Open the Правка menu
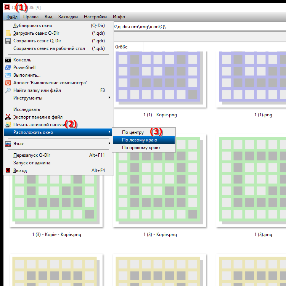Viewport: 286px width, 286px height. (x=31, y=17)
